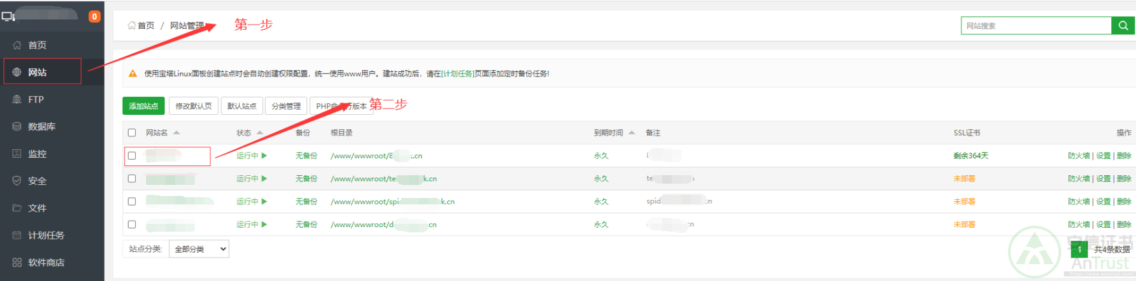Viewport: 1136px width, 281px height.
Task: Click the notification badge showing 0
Action: (95, 16)
